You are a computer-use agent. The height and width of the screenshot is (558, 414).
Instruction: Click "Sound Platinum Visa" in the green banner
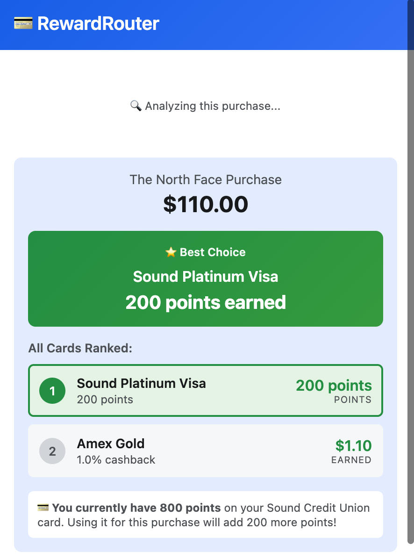click(x=206, y=277)
